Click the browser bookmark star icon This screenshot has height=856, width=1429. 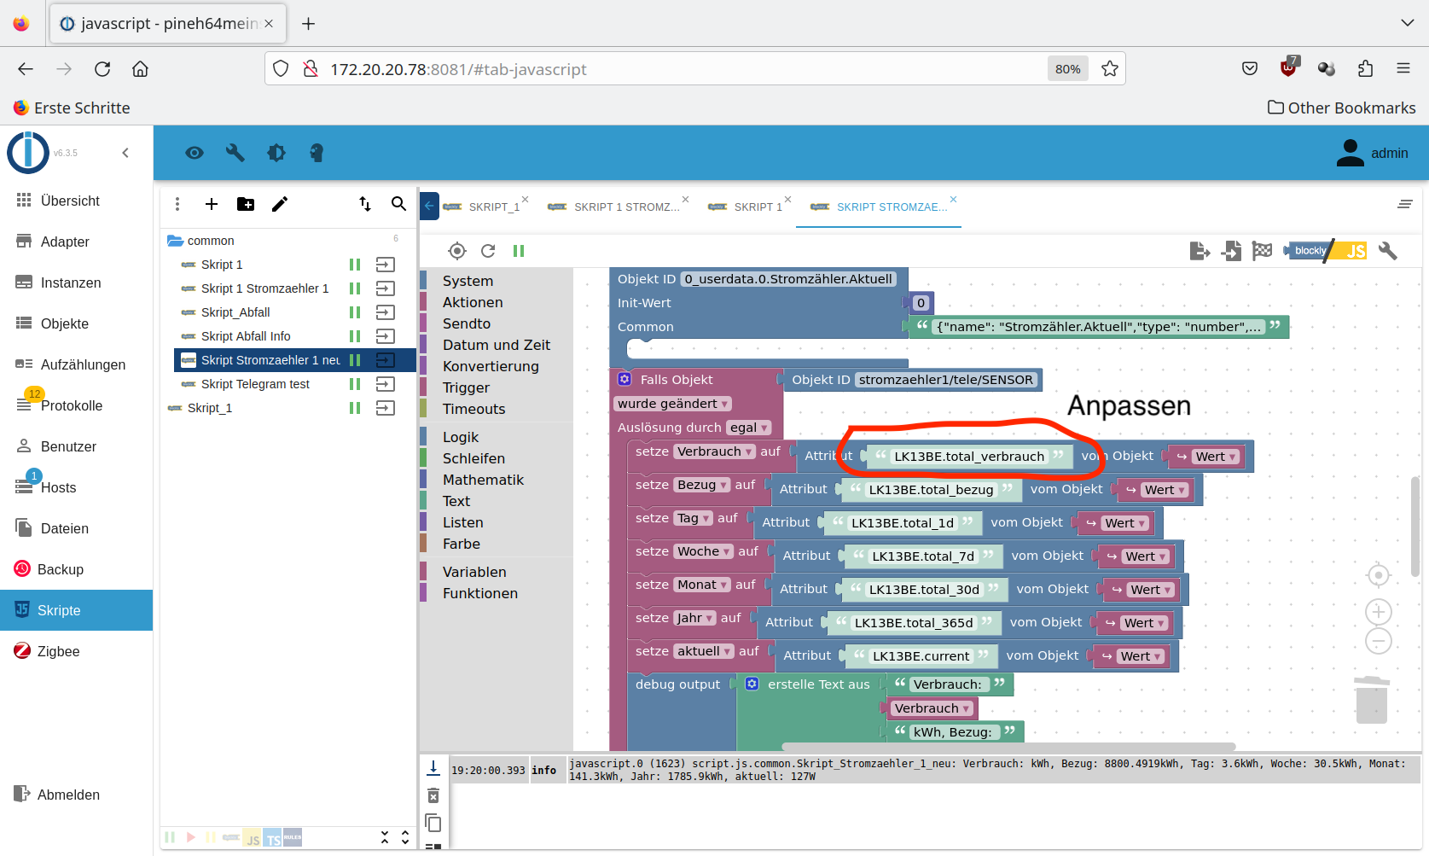[1109, 69]
